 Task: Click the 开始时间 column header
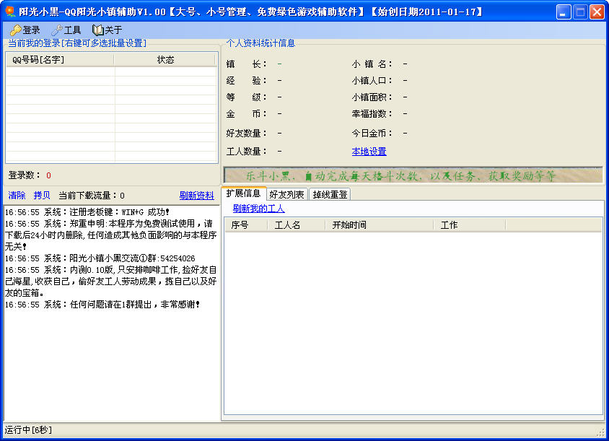(379, 225)
